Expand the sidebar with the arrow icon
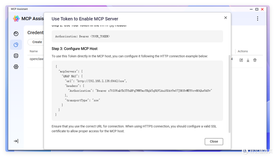The image size is (275, 157). click(16, 141)
